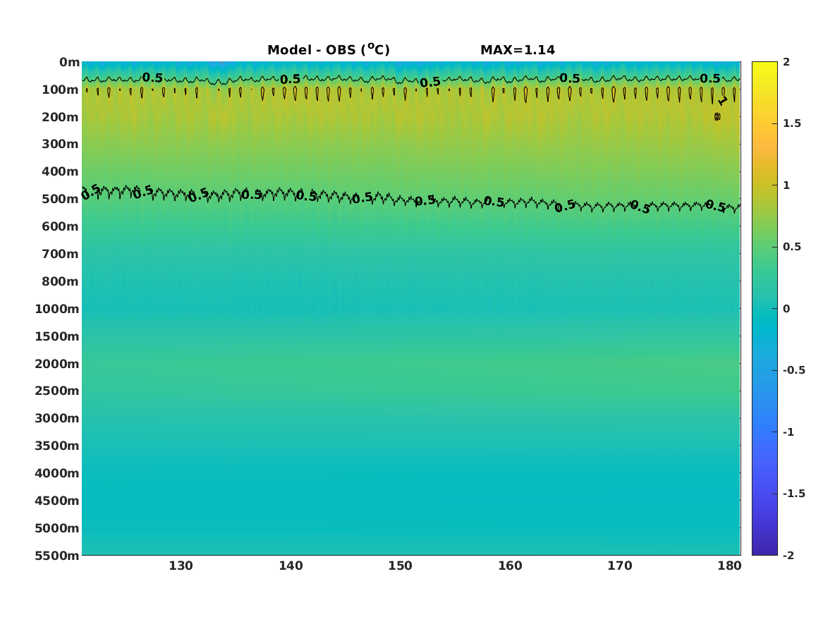Click the '400m' depth axis label
The width and height of the screenshot is (823, 617).
click(x=60, y=171)
